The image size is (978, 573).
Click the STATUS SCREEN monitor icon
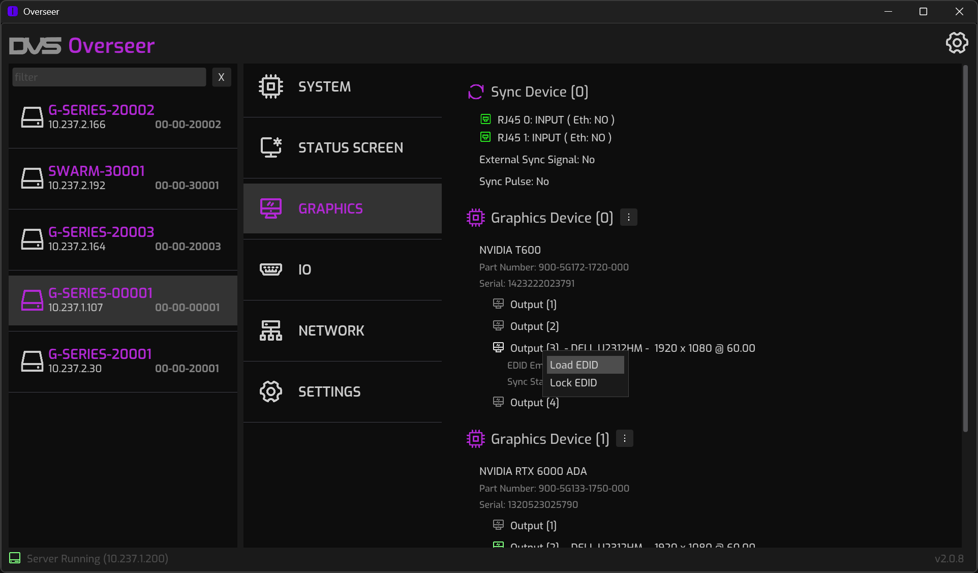(270, 147)
